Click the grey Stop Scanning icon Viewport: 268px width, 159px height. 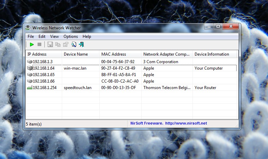(40, 44)
